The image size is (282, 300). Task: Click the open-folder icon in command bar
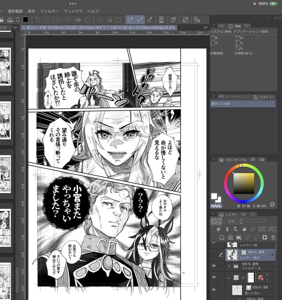[1, 19]
